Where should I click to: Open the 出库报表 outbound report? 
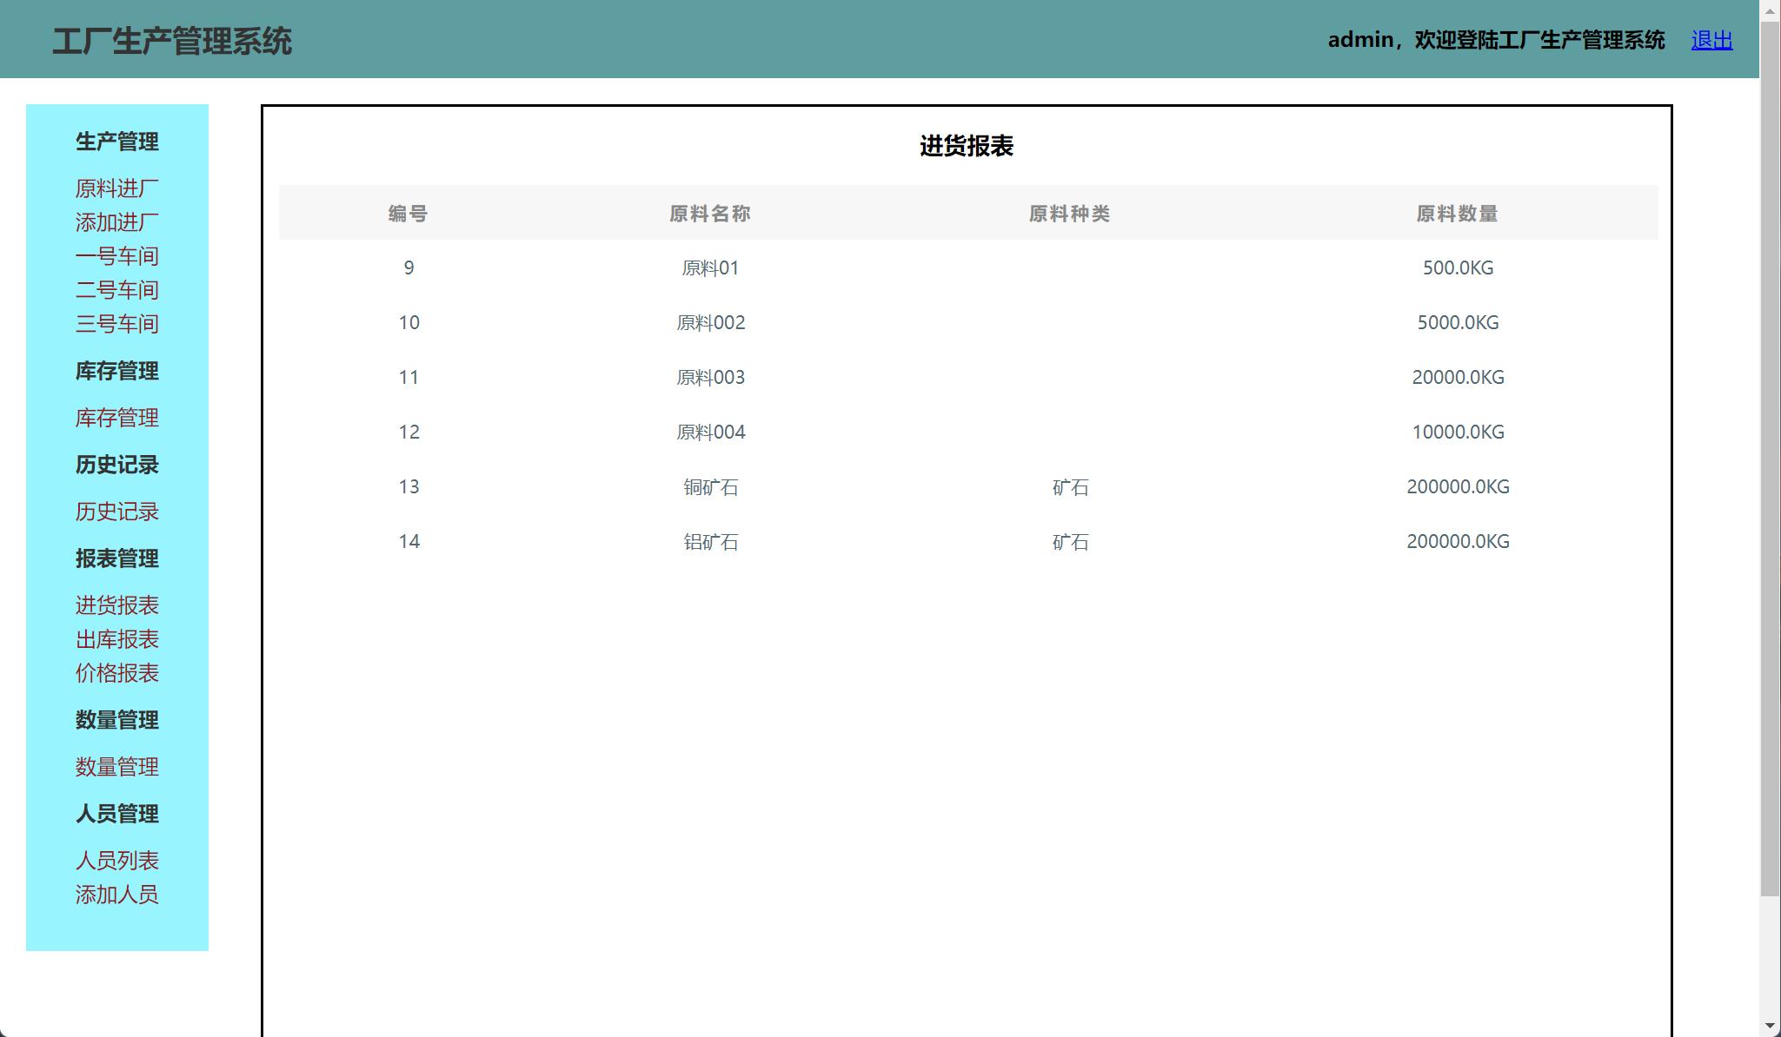tap(116, 638)
